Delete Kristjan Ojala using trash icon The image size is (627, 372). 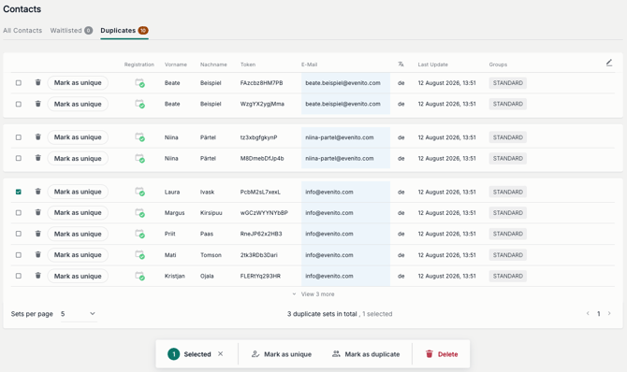click(x=38, y=276)
